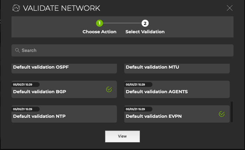Click the magnifier icon in the search bar
Screen dimensions: 245x150
(x=17, y=50)
